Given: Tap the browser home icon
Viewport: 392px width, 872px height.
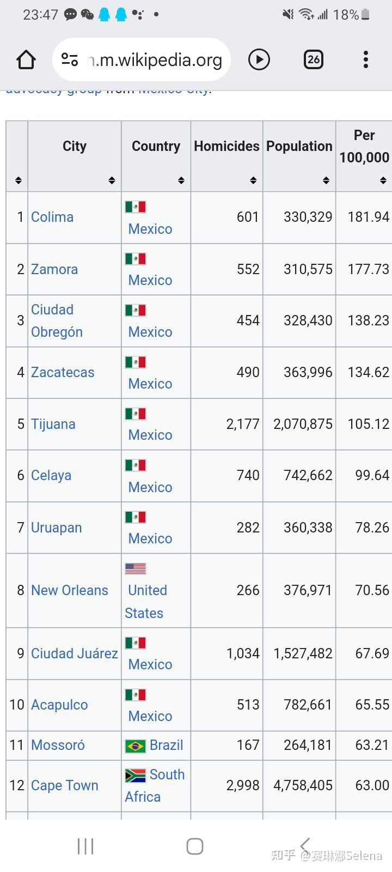Looking at the screenshot, I should click(26, 59).
